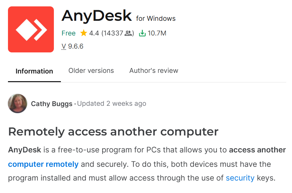This screenshot has width=292, height=193.
Task: Click the underlined V version abbreviation
Action: click(64, 46)
